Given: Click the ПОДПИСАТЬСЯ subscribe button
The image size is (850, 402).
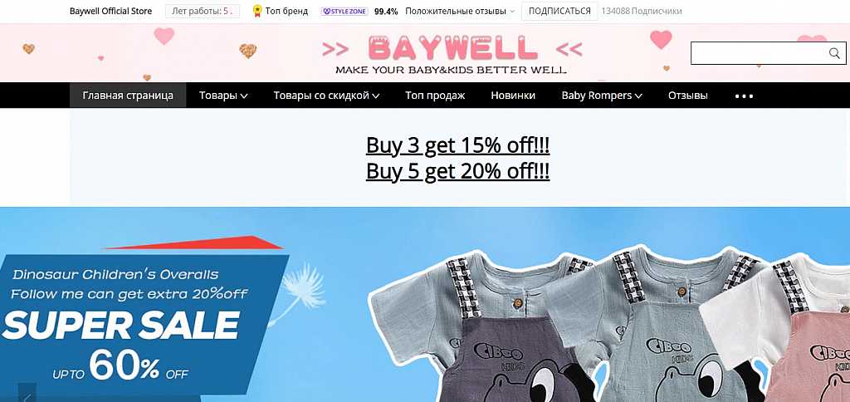Looking at the screenshot, I should [559, 11].
